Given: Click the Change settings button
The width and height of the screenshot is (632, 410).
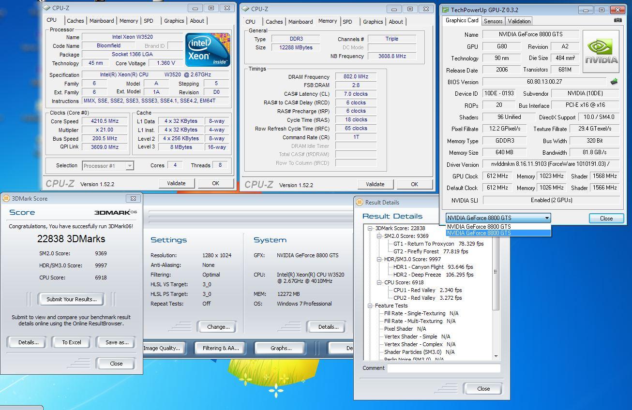Looking at the screenshot, I should tap(218, 327).
